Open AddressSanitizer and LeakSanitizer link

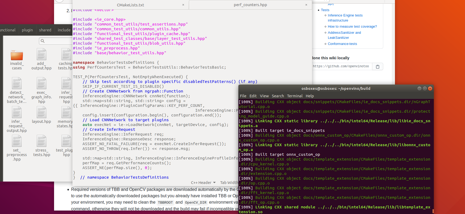tap(344, 35)
